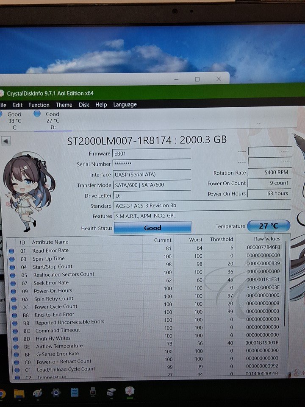
Task: Click the Firmware EB01 field
Action: click(152, 153)
